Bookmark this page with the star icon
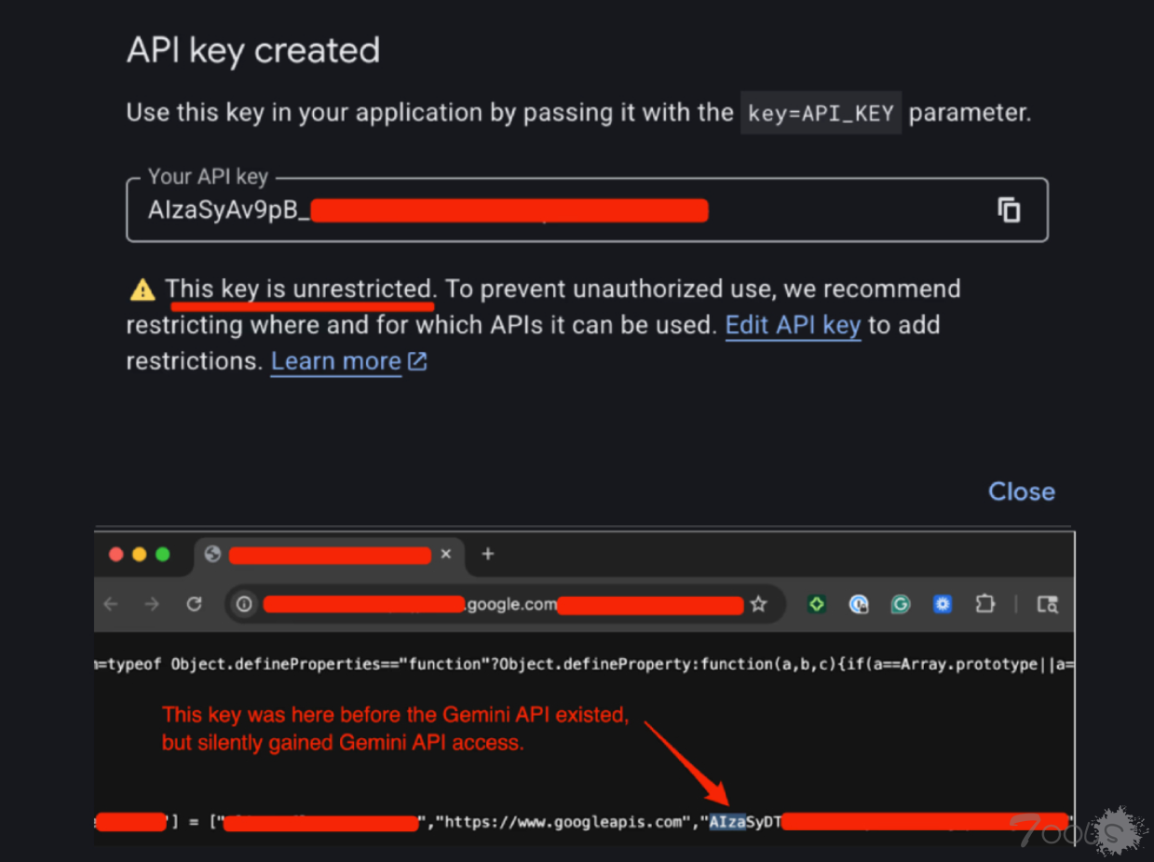The width and height of the screenshot is (1154, 862). coord(758,604)
